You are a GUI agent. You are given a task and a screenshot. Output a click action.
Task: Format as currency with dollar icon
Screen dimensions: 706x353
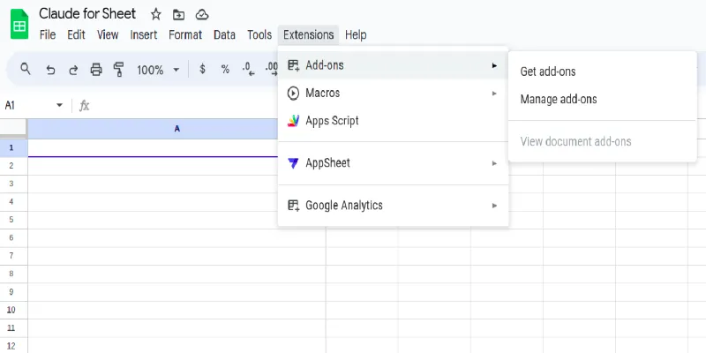(x=203, y=70)
